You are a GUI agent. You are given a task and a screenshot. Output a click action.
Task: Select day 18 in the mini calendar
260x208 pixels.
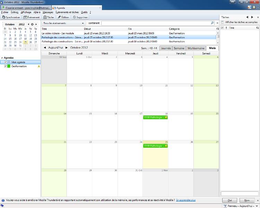(x=25, y=39)
